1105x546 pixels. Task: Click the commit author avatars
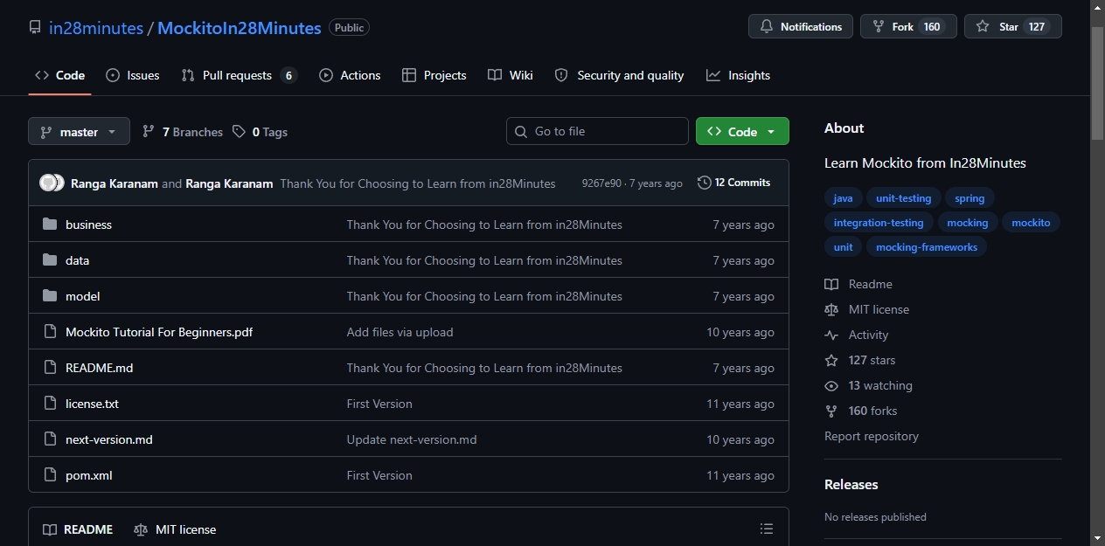click(52, 183)
